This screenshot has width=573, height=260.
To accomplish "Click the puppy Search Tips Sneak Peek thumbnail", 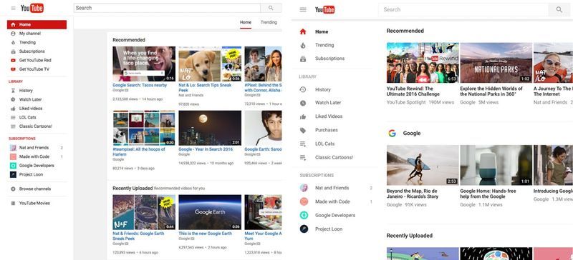I will (x=210, y=64).
